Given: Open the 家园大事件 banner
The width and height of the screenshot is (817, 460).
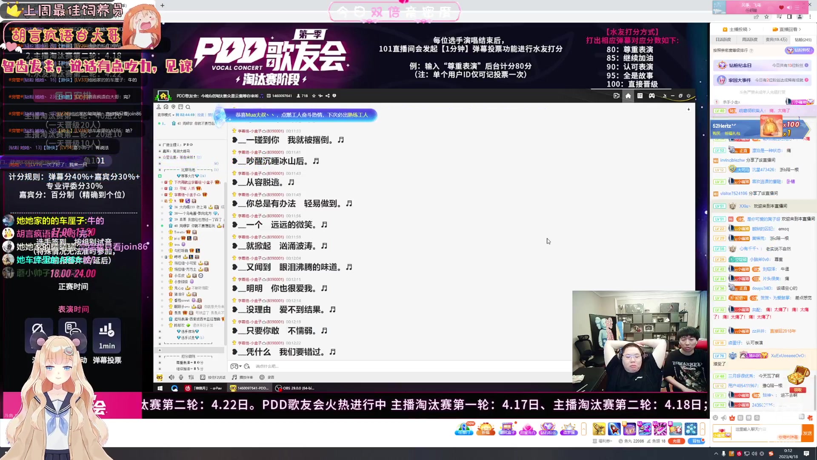Looking at the screenshot, I should pos(763,80).
